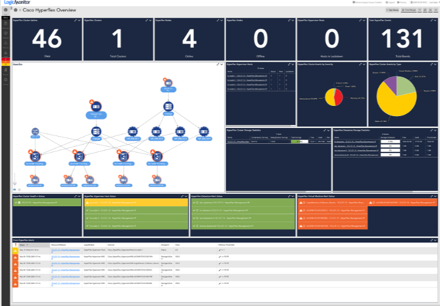This screenshot has height=306, width=440.
Task: Adjust the topology map zoom slider
Action: pos(15,184)
